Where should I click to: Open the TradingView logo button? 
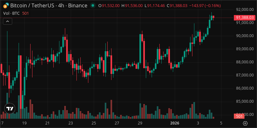pyautogui.click(x=10, y=108)
